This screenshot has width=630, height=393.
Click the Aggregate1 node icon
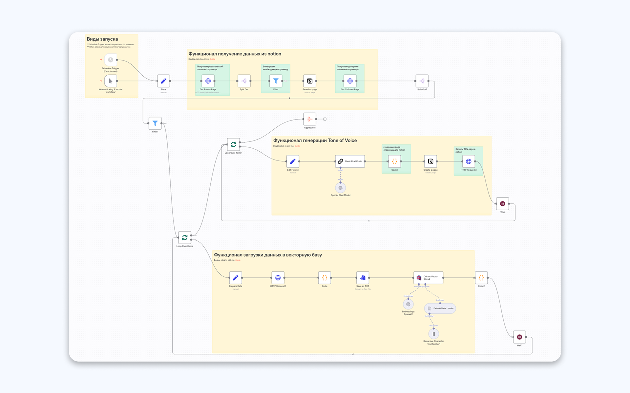click(x=309, y=119)
